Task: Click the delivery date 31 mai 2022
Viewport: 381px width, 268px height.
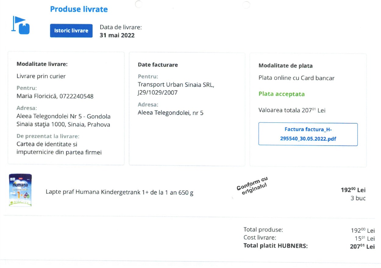Action: (x=117, y=35)
